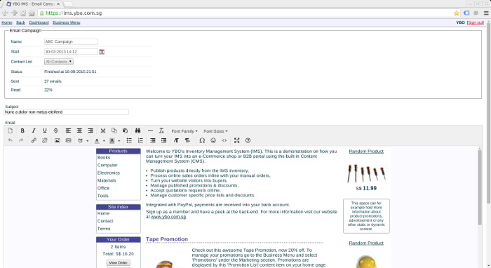Image resolution: width=491 pixels, height=268 pixels.
Task: Insert media or video
Action: (68, 140)
